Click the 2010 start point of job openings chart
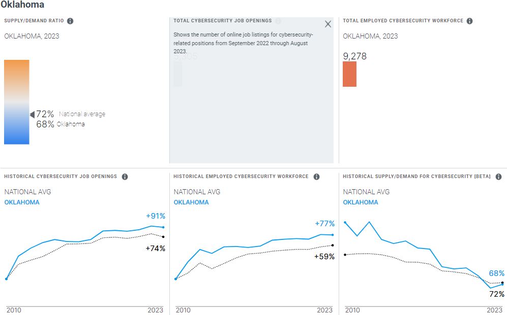The height and width of the screenshot is (315, 507). pyautogui.click(x=6, y=278)
